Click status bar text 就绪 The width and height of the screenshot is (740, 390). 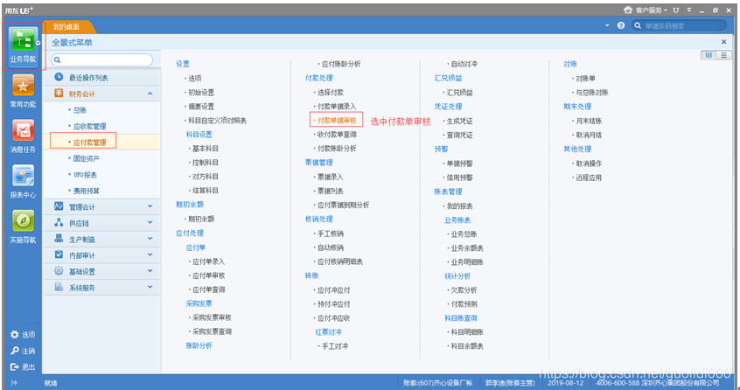[51, 383]
